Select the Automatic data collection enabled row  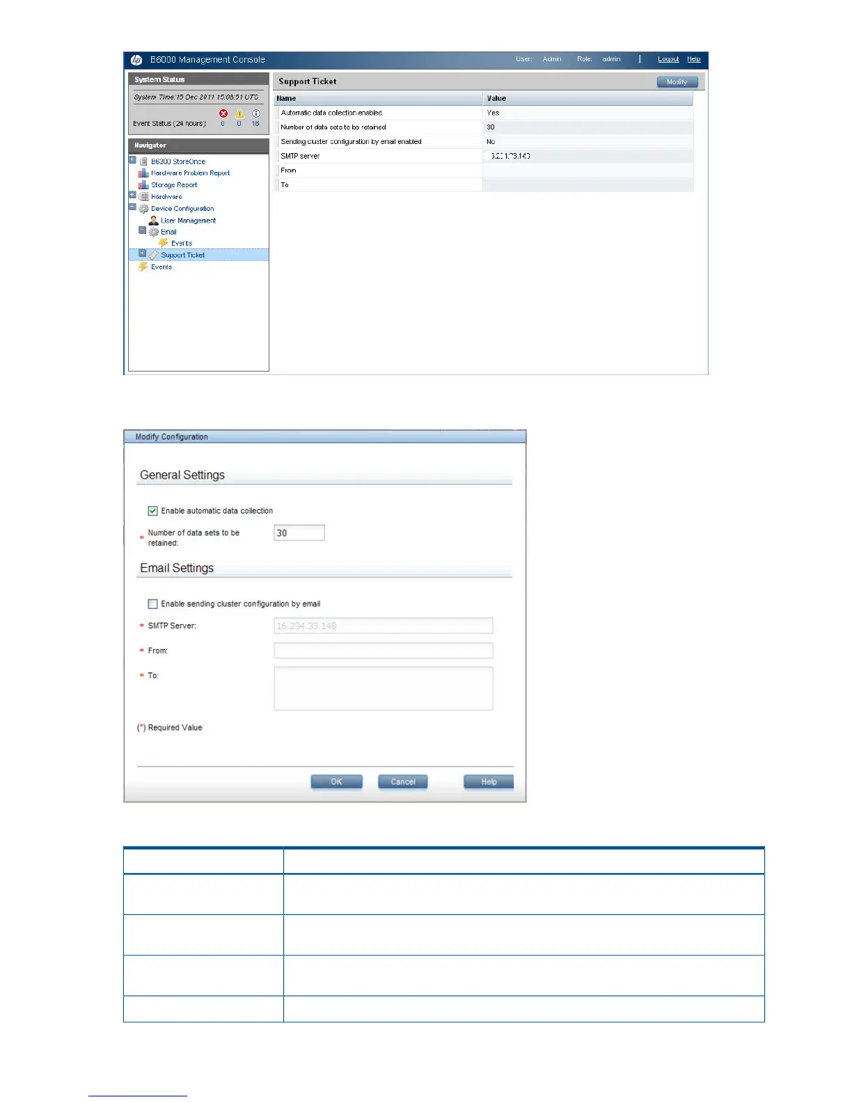(484, 113)
